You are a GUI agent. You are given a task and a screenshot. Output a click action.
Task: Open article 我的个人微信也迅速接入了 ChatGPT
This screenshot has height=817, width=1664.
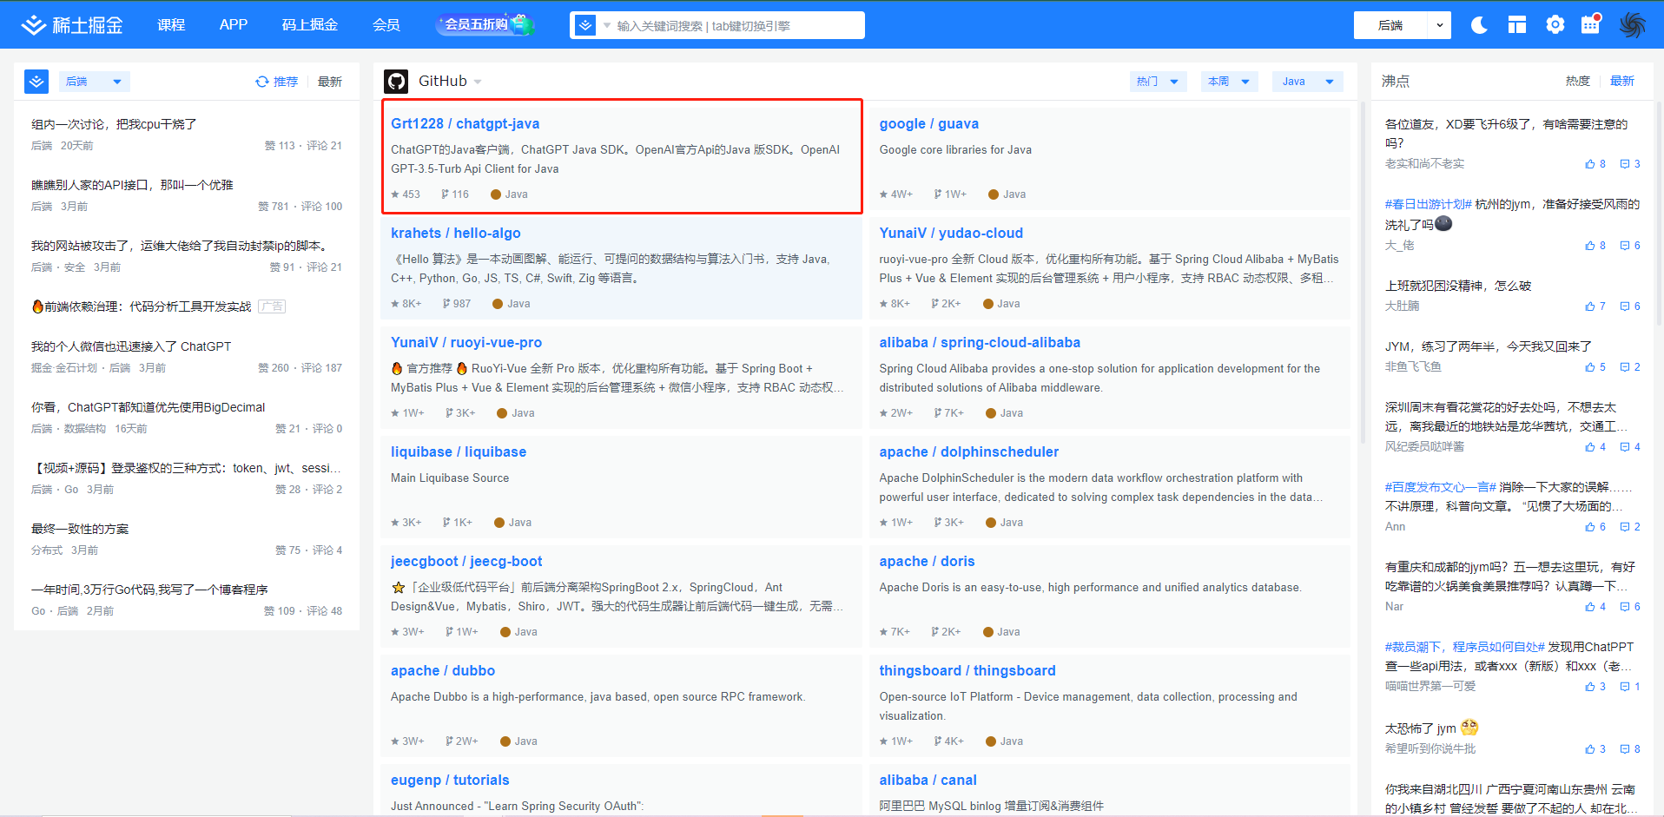(x=131, y=346)
